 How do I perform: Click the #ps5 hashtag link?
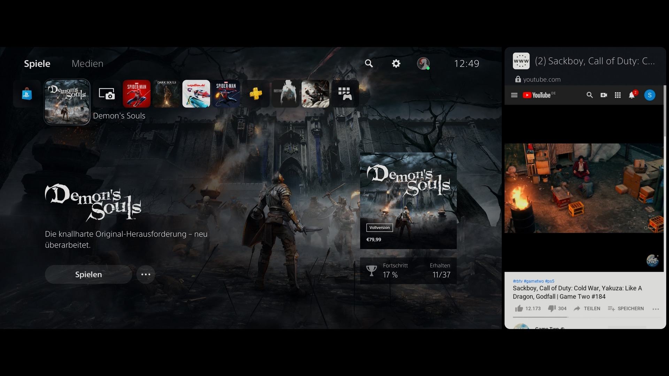[x=549, y=281]
